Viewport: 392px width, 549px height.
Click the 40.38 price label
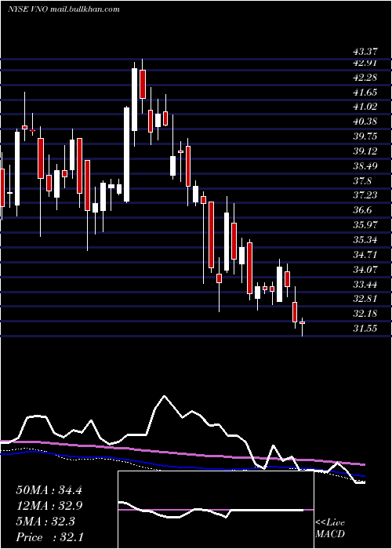click(365, 122)
